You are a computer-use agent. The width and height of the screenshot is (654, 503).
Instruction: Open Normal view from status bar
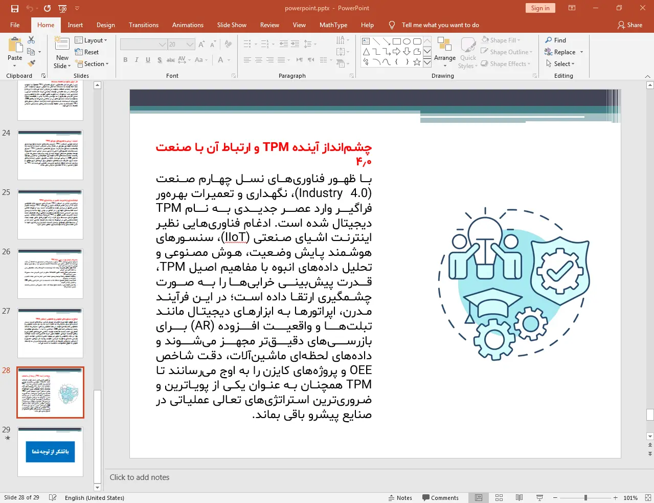click(x=479, y=497)
